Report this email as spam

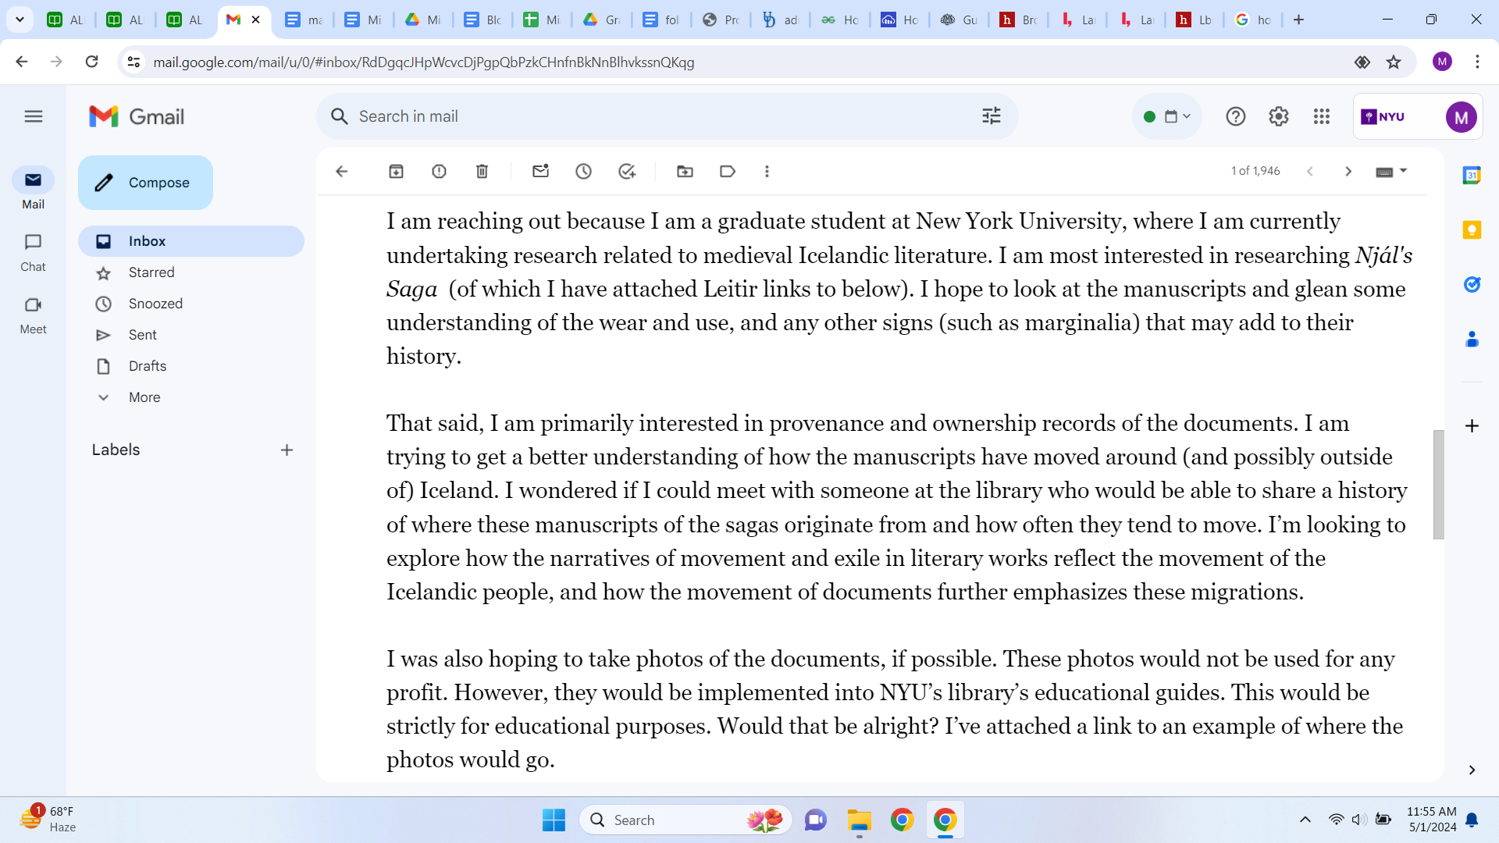439,172
